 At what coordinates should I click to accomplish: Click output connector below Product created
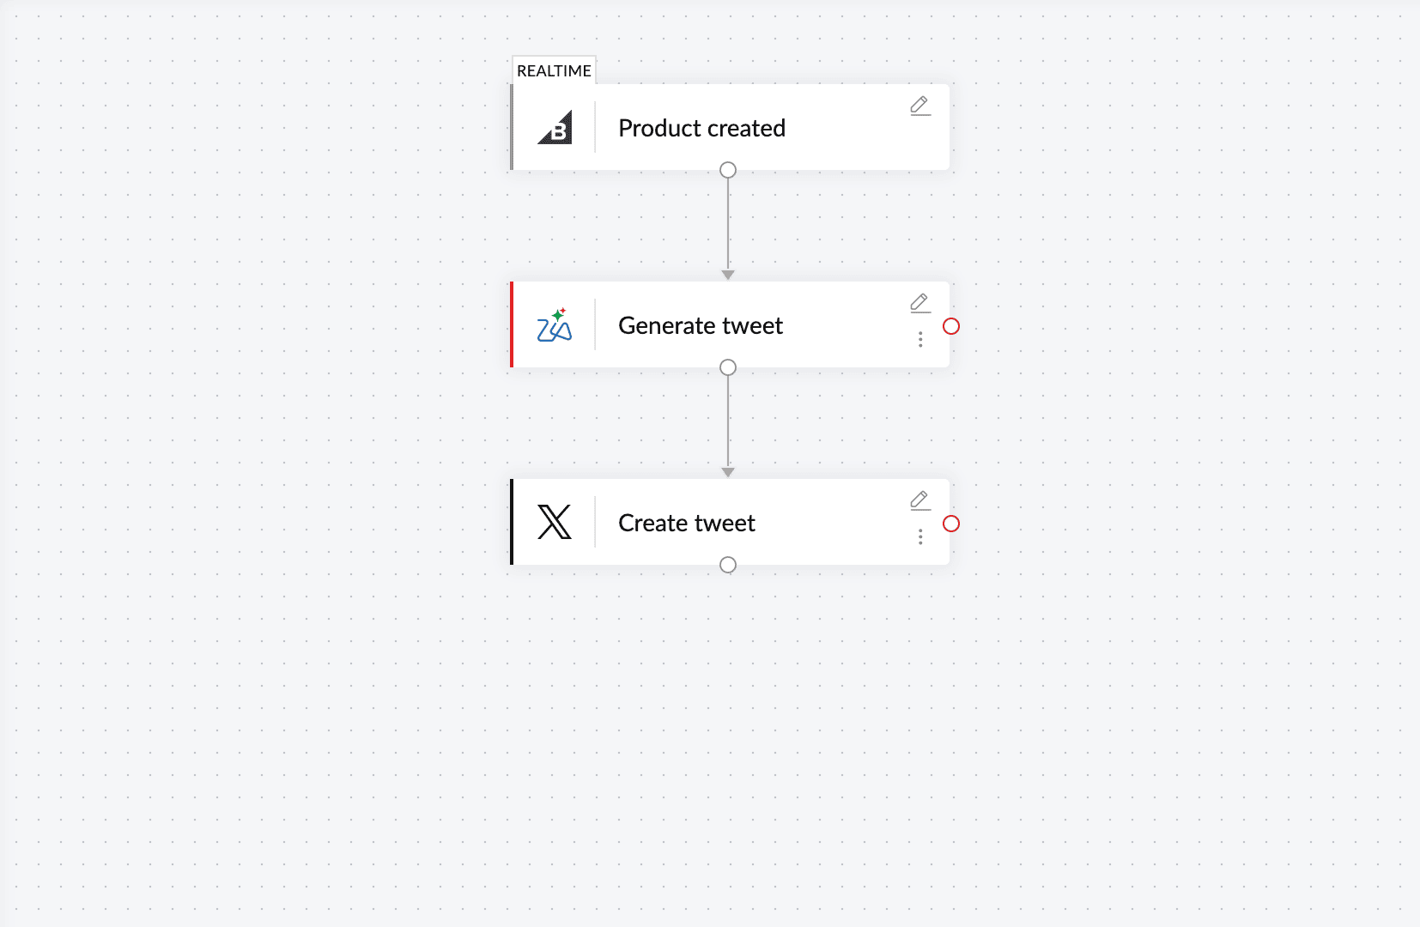(728, 170)
